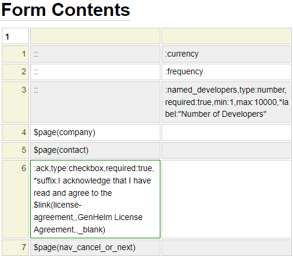Click the '$page(nav_cancel_or_next)' cell

[x=95, y=248]
